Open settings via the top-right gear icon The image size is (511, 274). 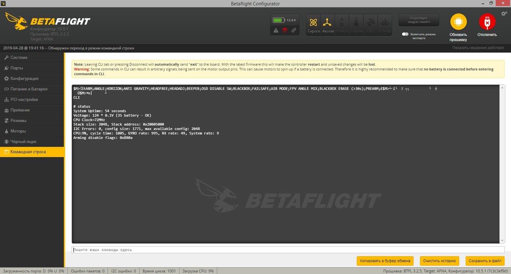(x=504, y=14)
